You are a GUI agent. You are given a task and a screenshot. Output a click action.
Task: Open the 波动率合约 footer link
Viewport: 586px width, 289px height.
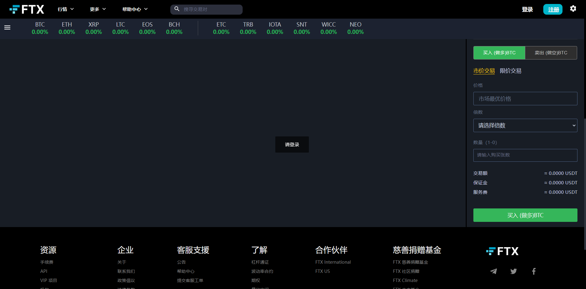[x=262, y=271]
